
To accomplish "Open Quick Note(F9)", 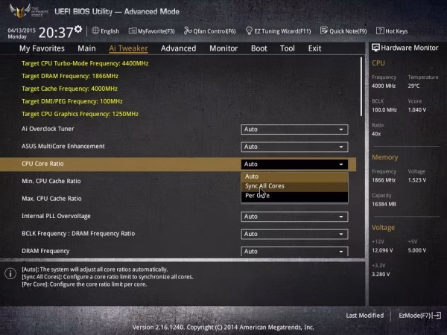I will pos(343,31).
